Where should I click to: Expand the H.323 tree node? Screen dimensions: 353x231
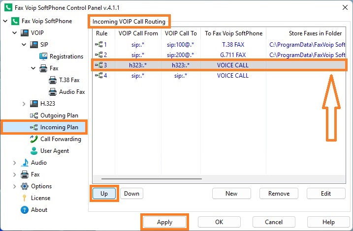coord(24,104)
